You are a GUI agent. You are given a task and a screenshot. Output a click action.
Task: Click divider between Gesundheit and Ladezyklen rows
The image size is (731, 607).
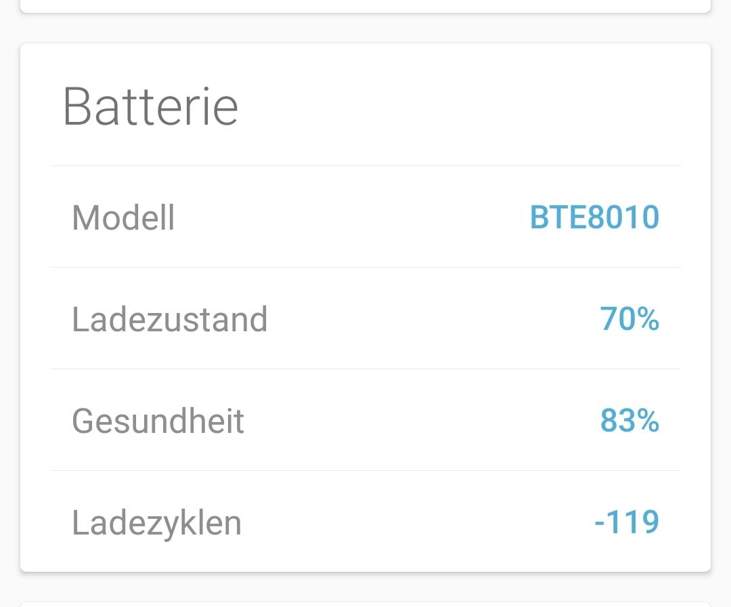(x=365, y=471)
